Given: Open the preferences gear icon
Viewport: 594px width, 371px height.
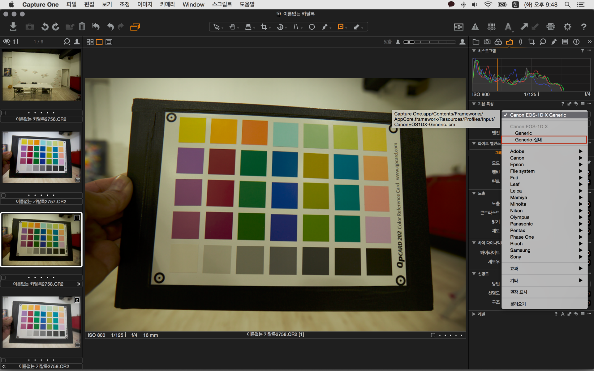Looking at the screenshot, I should coord(567,27).
